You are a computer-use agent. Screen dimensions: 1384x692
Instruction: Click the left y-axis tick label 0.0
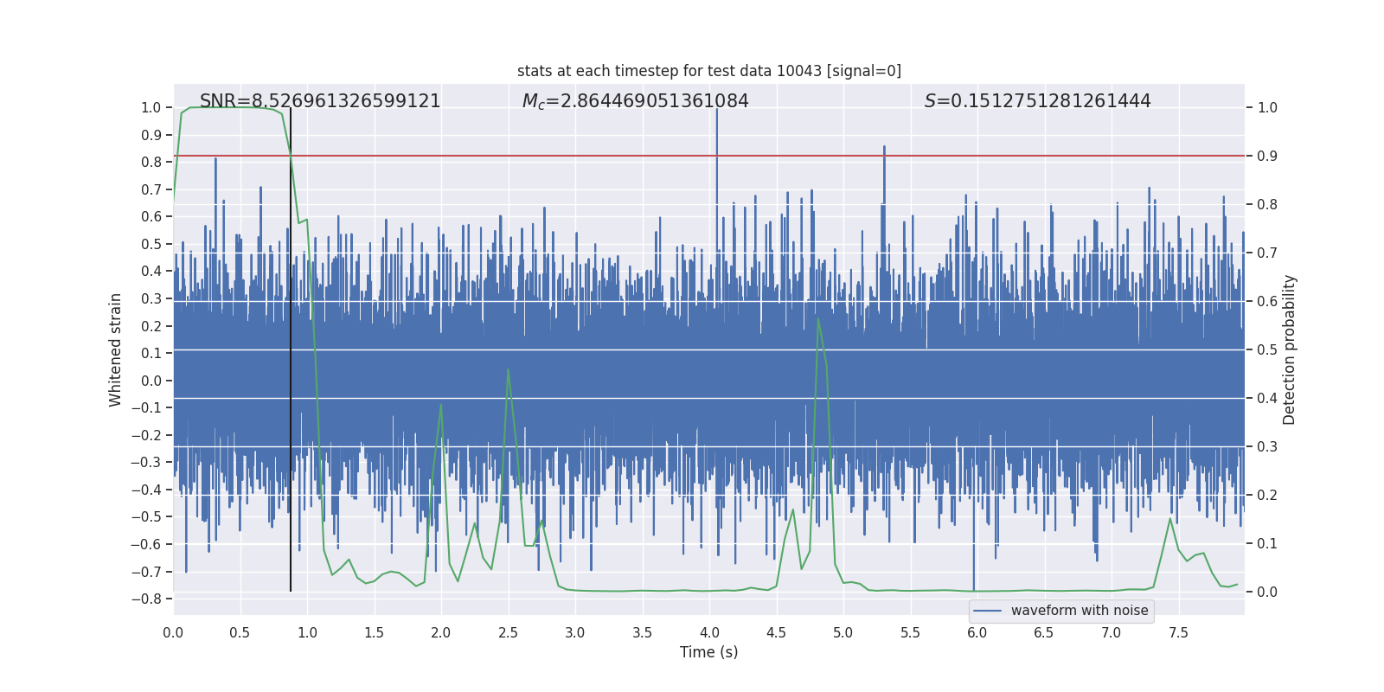point(151,381)
